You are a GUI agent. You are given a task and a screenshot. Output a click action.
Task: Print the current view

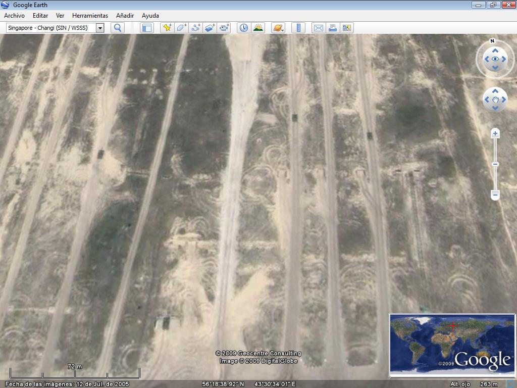click(332, 28)
